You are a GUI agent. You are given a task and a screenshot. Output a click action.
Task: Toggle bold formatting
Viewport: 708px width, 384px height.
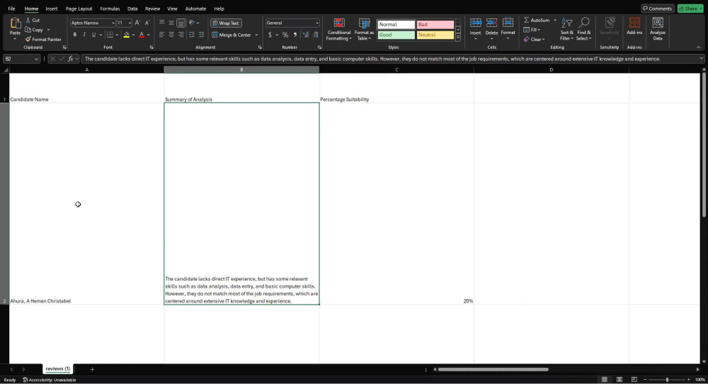click(74, 35)
